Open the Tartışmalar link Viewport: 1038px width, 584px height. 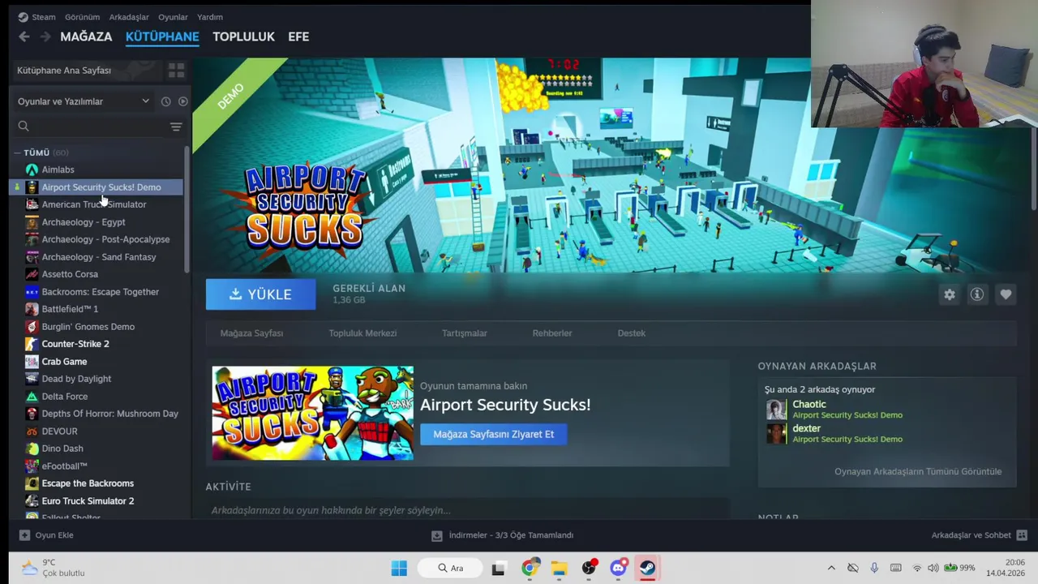pos(465,333)
